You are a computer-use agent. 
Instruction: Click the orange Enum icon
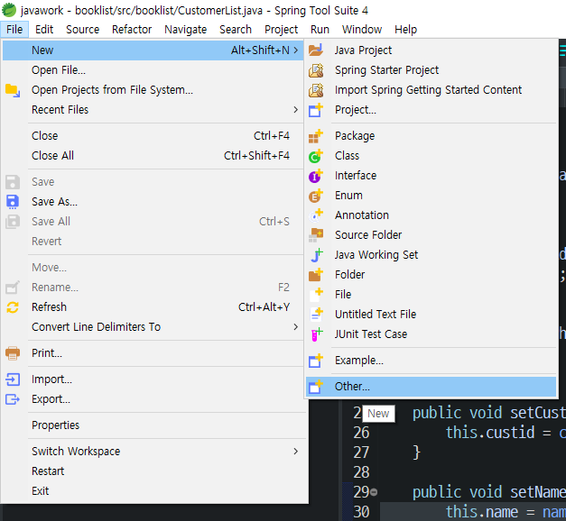tap(316, 196)
